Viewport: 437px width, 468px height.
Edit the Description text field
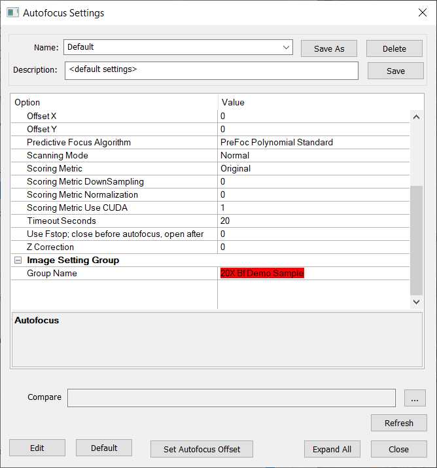click(x=211, y=71)
